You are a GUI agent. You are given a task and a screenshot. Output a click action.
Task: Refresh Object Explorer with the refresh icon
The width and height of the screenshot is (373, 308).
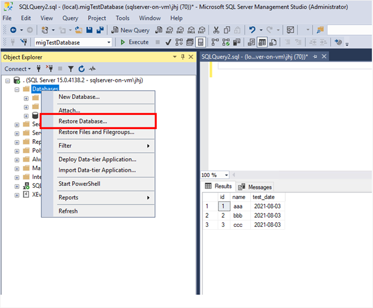tap(82, 69)
